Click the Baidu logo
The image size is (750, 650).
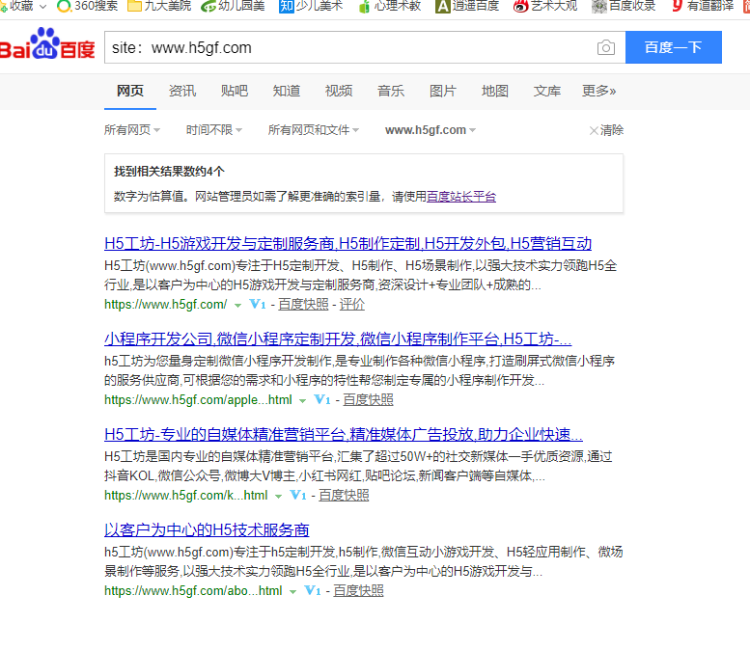click(47, 47)
